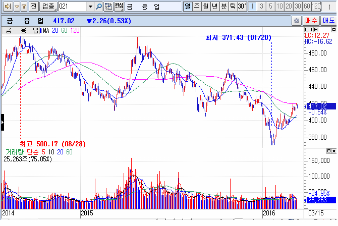
Task: Open the yellow down-triangle dropdown
Action: 16,7
